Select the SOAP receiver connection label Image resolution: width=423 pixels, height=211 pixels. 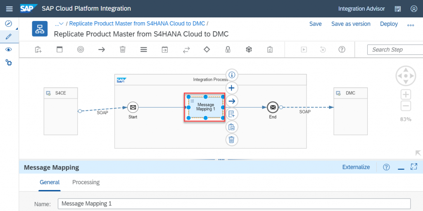pos(305,112)
